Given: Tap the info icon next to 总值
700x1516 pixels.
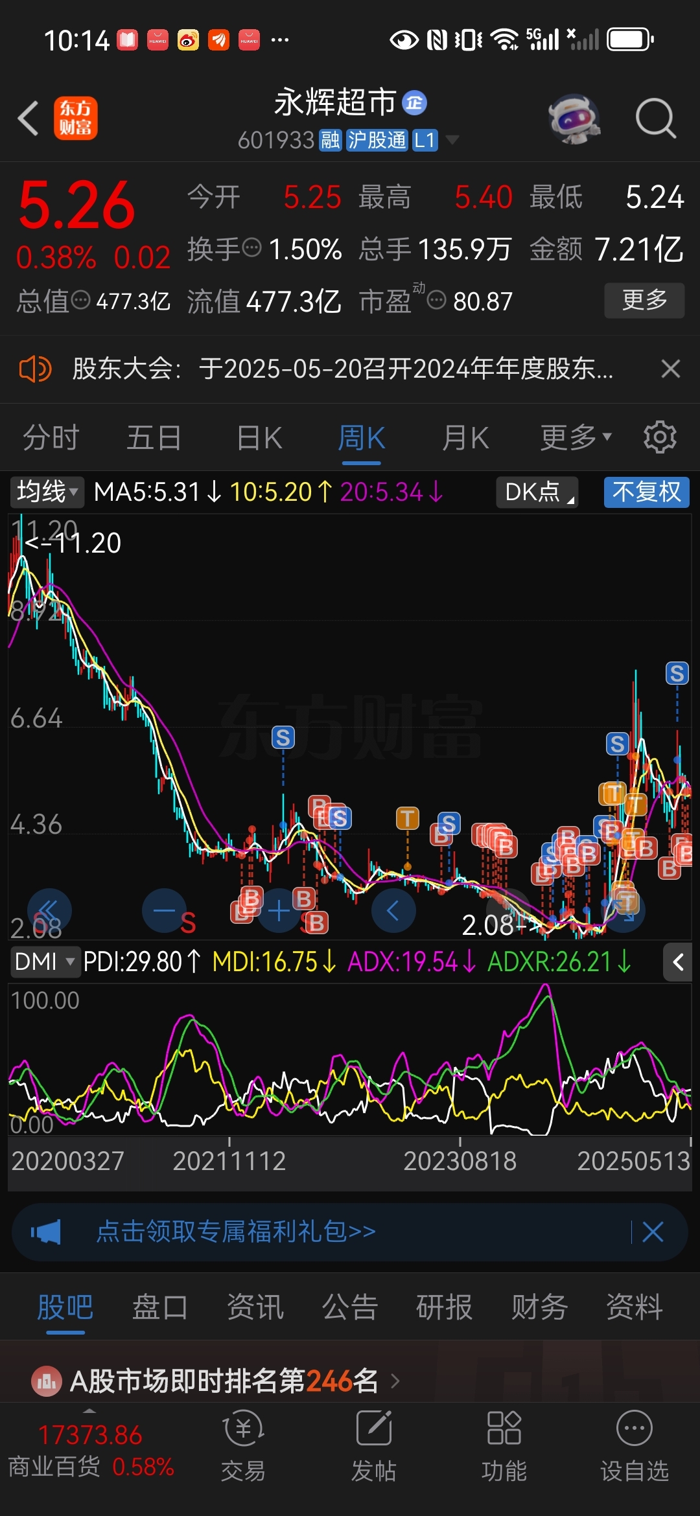Looking at the screenshot, I should (80, 300).
